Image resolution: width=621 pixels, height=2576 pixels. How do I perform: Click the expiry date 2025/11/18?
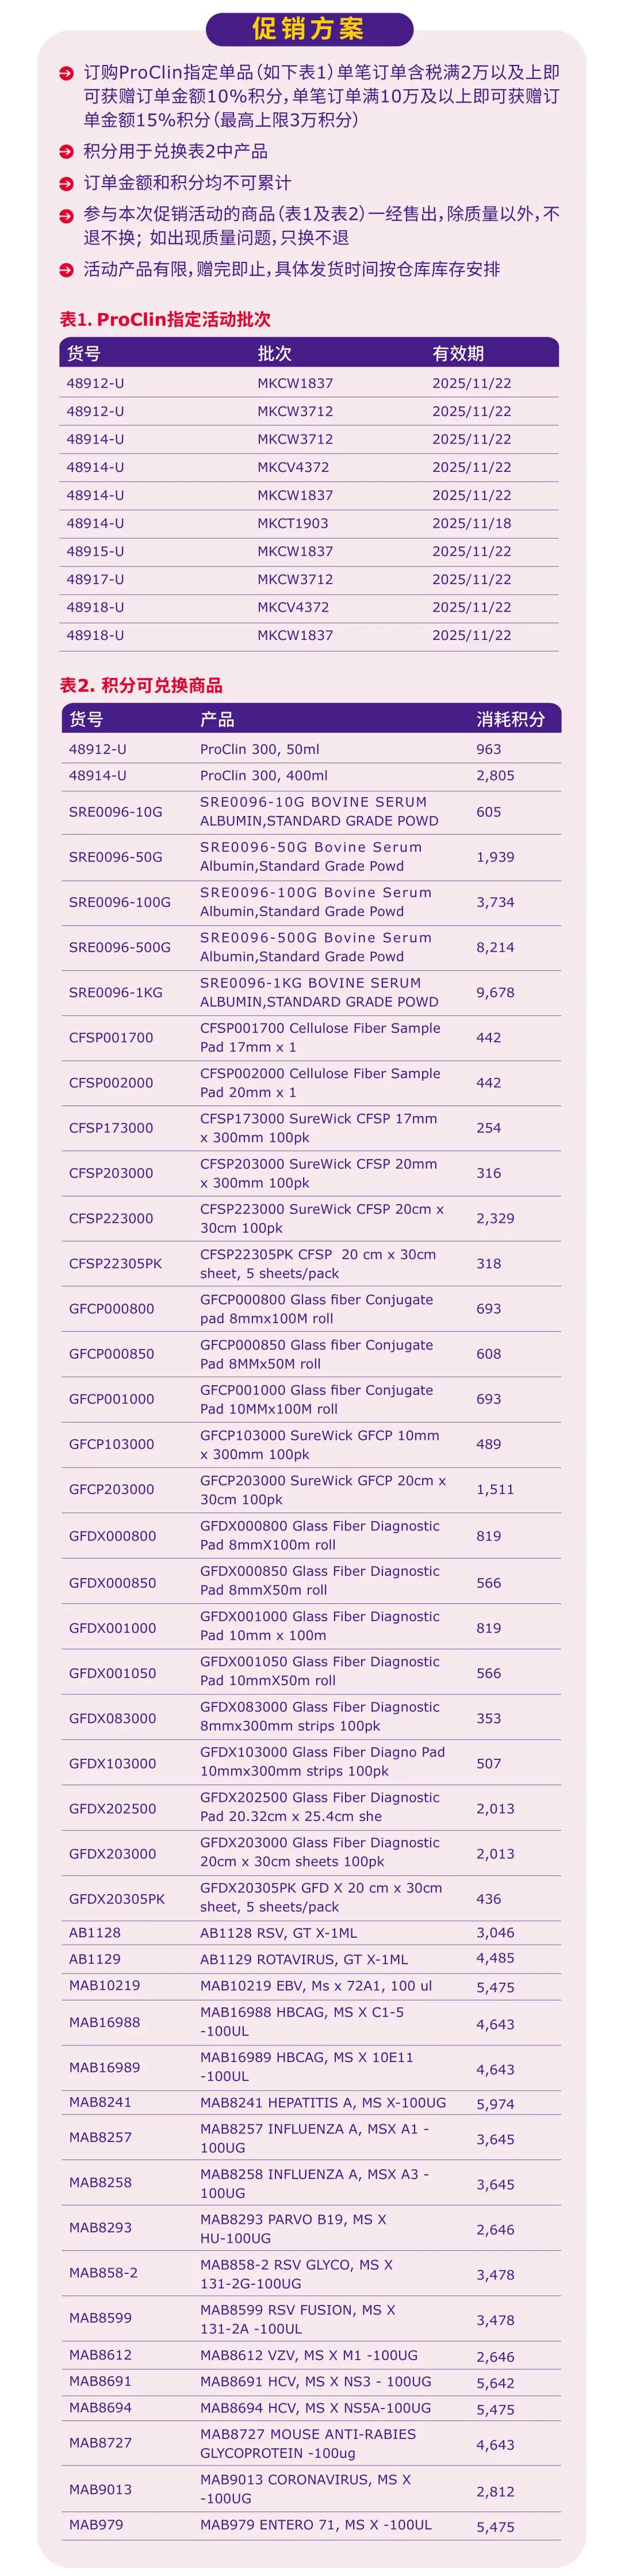471,523
